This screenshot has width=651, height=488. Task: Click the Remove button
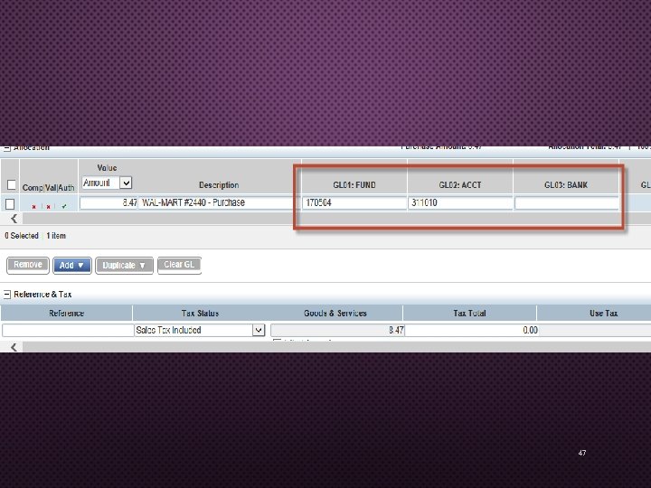coord(28,265)
